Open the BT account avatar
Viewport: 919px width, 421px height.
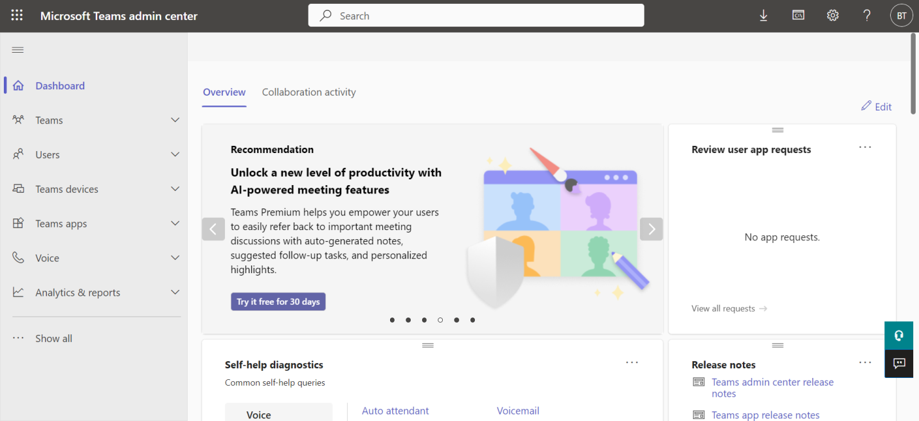click(902, 16)
